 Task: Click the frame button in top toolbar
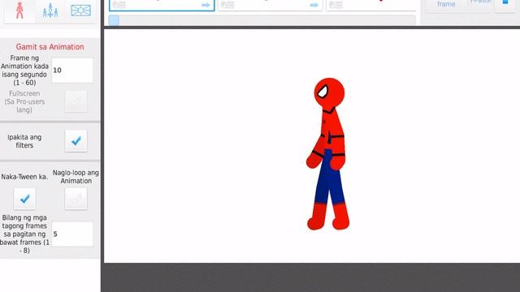pyautogui.click(x=446, y=6)
